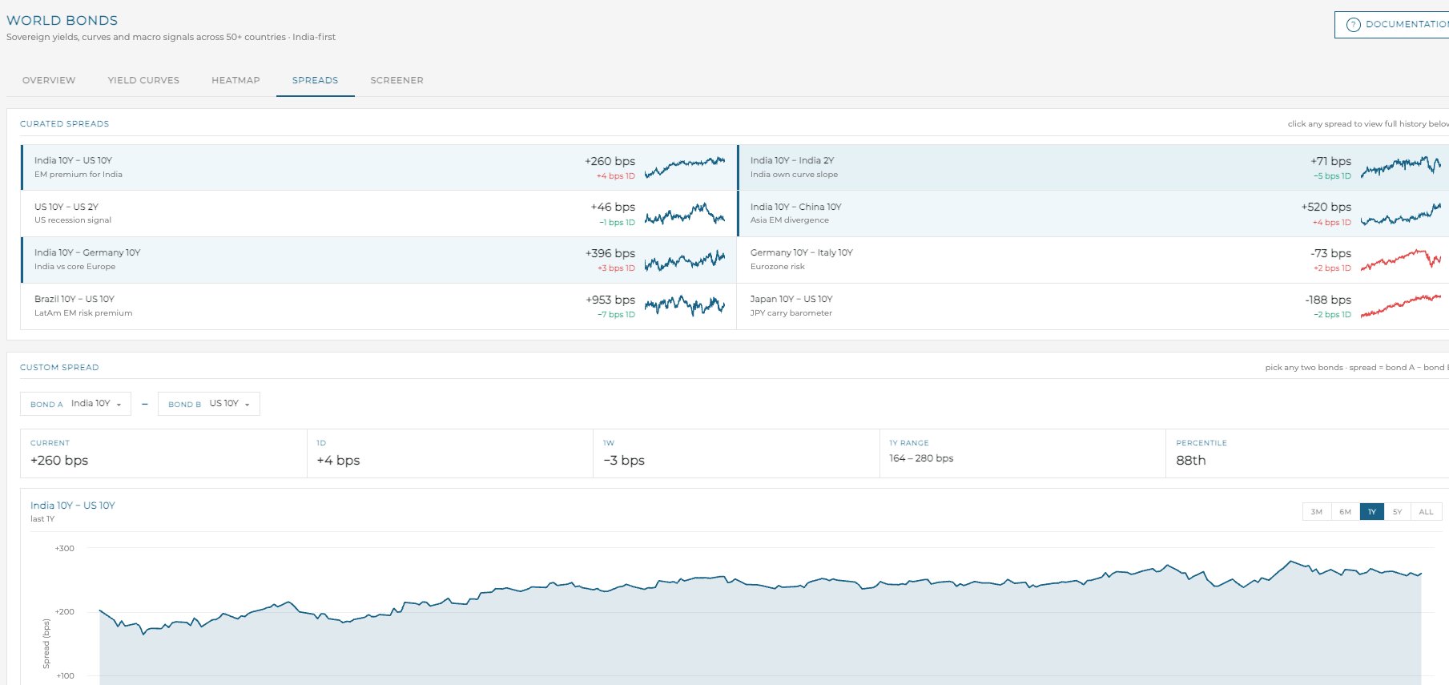Click the Documentation help question-mark icon
1449x685 pixels.
1353,24
